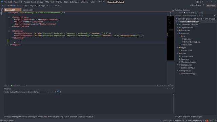Select tailwind.config.js file
Screen dimensions: 217x122
(188, 74)
